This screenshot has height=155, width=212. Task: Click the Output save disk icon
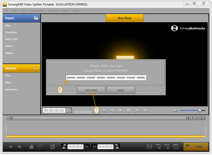[x=36, y=68]
